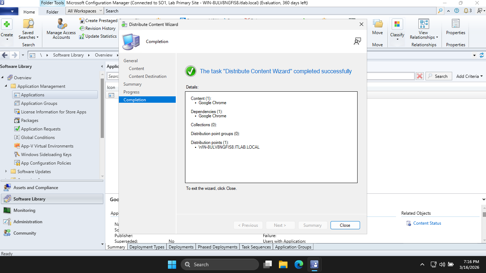Viewport: 486px width, 273px height.
Task: Open the Add Criteria dropdown
Action: point(469,76)
